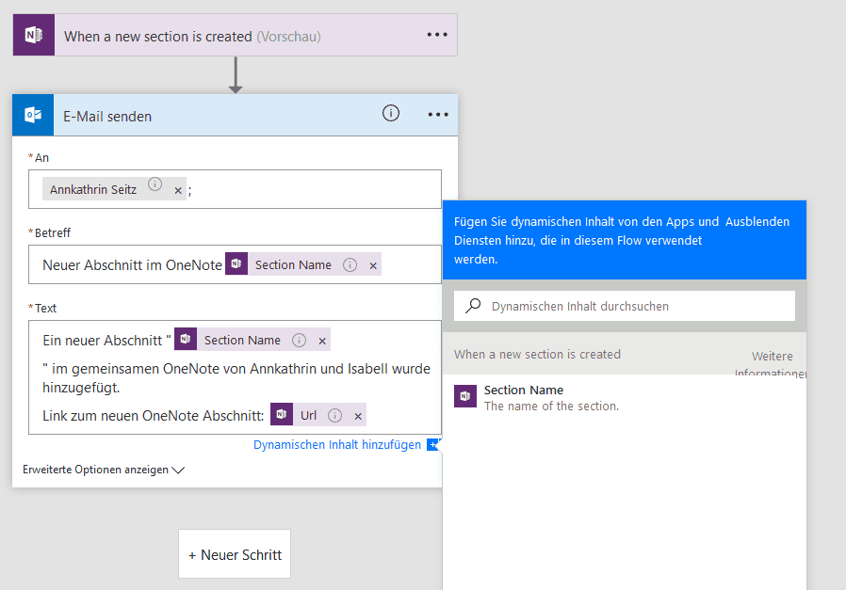Viewport: 846px width, 590px height.
Task: Click the Dynamischen Inhalt durchsuchen search field
Action: point(625,306)
